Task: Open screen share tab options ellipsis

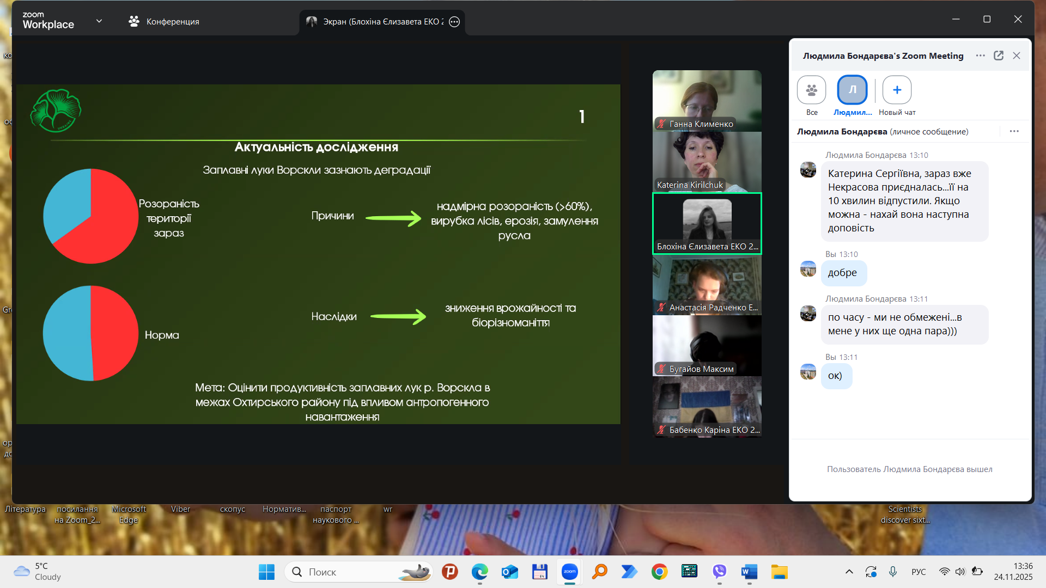Action: [454, 22]
